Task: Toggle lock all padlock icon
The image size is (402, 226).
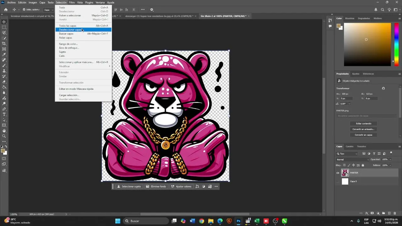Action: 363,165
